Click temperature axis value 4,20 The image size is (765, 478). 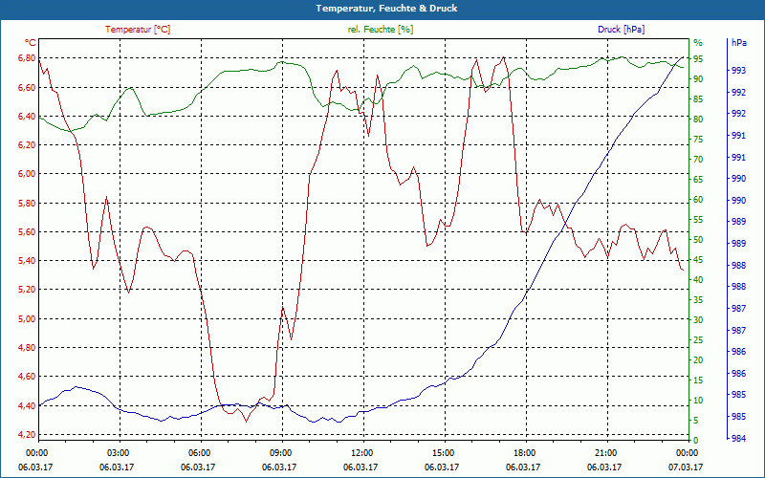[27, 435]
